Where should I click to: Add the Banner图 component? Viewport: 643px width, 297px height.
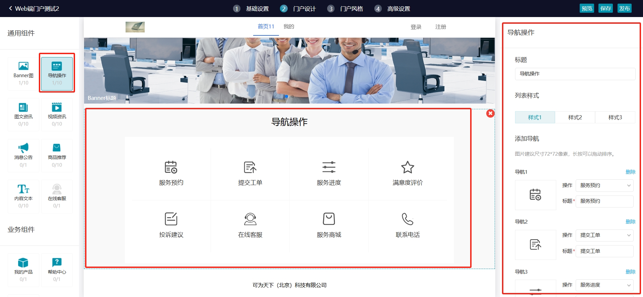coord(23,73)
